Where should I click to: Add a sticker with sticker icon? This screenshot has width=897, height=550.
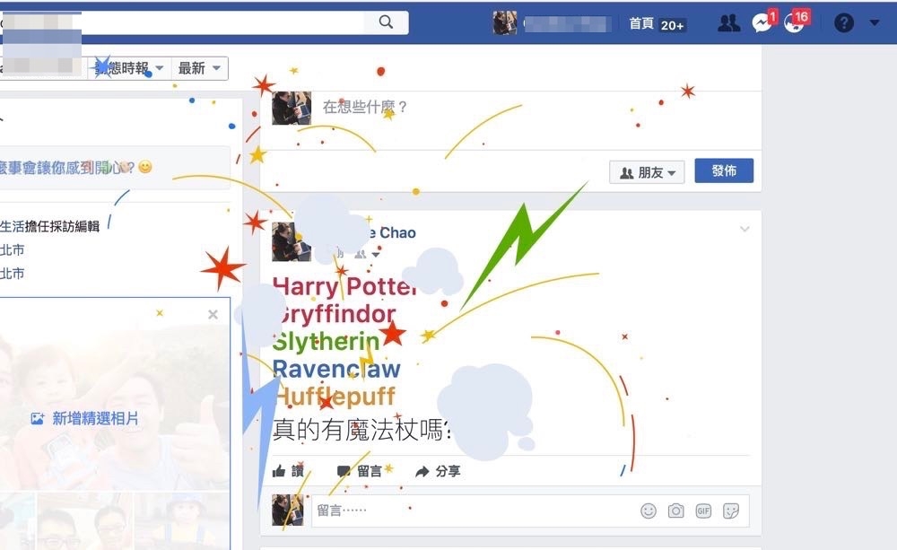(731, 511)
